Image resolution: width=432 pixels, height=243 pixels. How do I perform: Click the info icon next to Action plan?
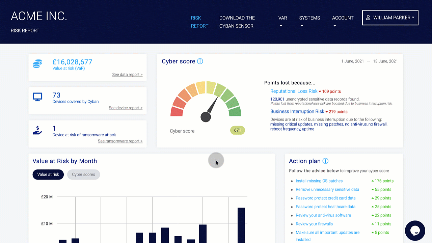point(325,161)
